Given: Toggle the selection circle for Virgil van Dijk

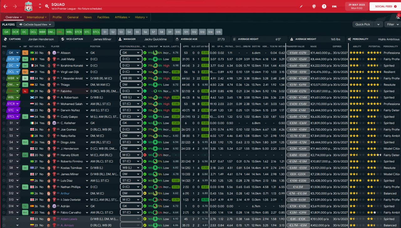Looking at the screenshot, I should pos(4,72).
